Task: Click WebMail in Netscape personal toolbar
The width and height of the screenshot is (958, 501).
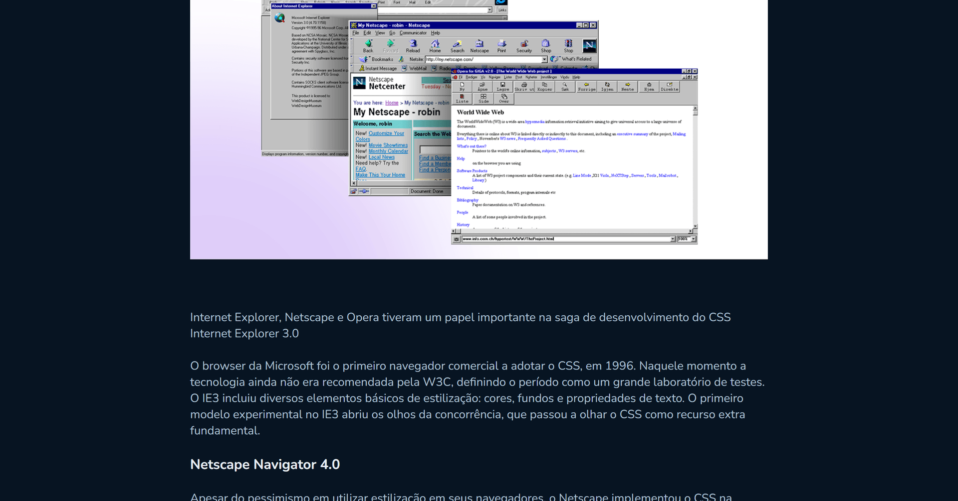Action: tap(414, 68)
